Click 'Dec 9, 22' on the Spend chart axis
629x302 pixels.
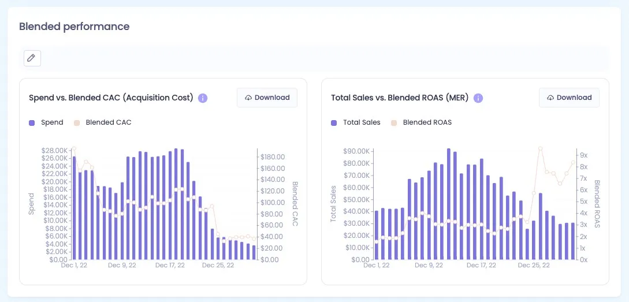point(121,266)
